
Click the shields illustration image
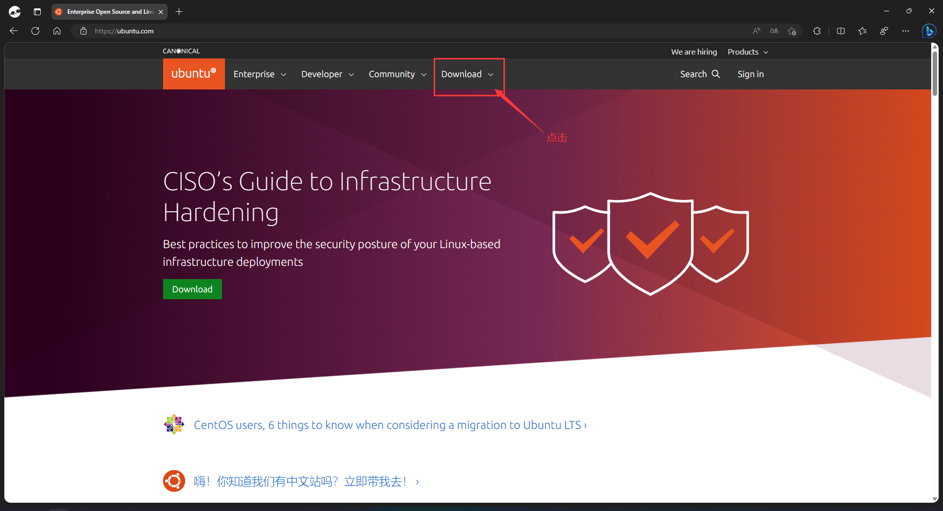pos(651,244)
